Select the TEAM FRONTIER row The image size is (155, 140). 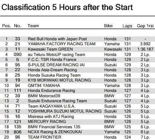[x=77, y=137]
